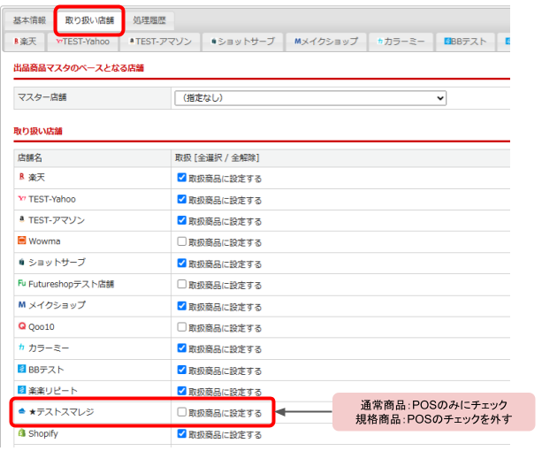
Task: Click the 全解除 link in header
Action: (x=243, y=158)
